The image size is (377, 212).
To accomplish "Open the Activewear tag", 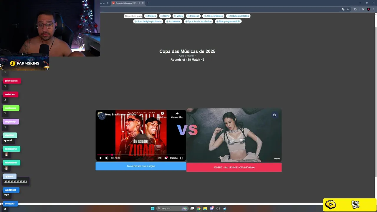I will tap(173, 21).
